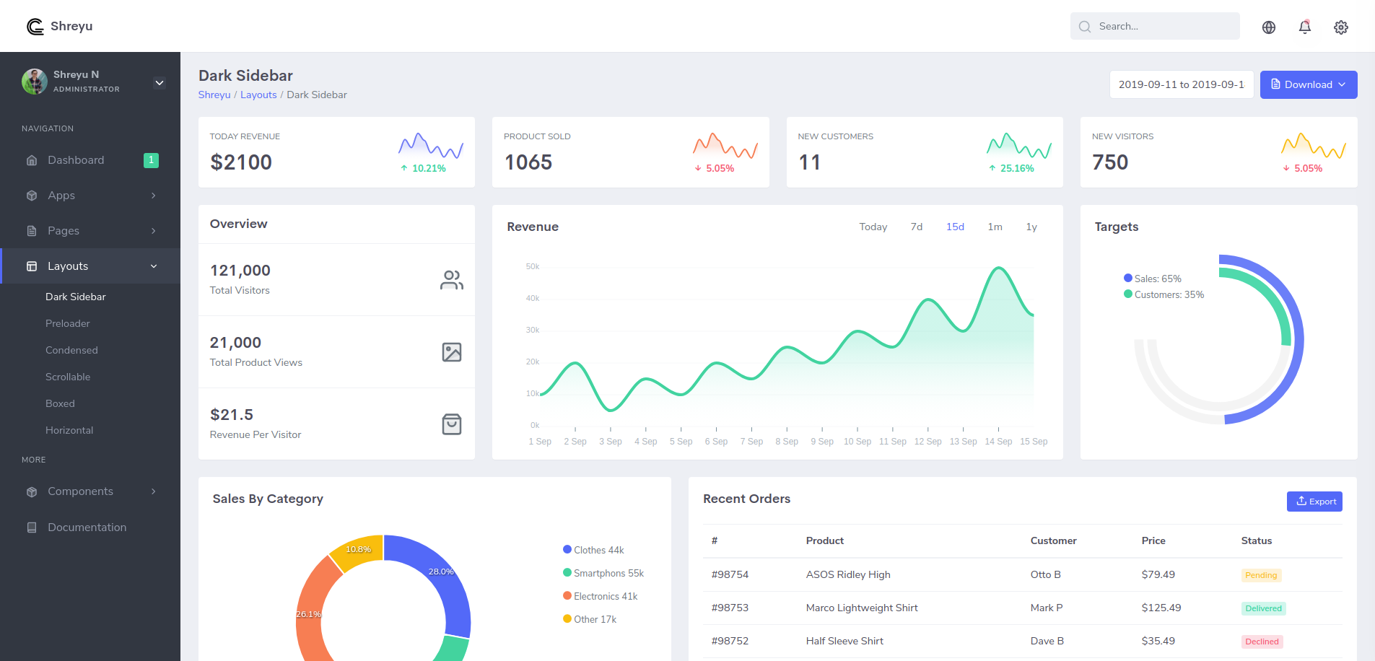Expand the user profile dropdown chevron
Viewport: 1375px width, 661px height.
[x=160, y=83]
